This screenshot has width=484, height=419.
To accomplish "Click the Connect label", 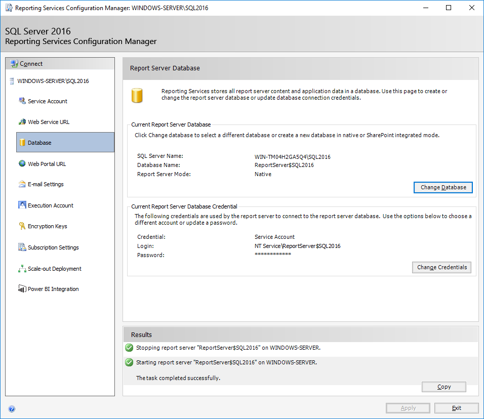I will click(x=31, y=64).
